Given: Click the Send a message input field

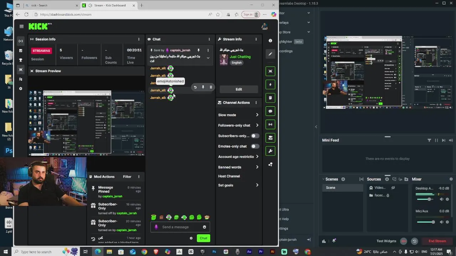Looking at the screenshot, I should pyautogui.click(x=180, y=227).
